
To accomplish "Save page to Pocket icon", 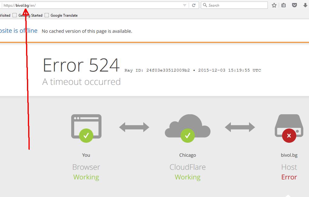I will click(294, 5).
